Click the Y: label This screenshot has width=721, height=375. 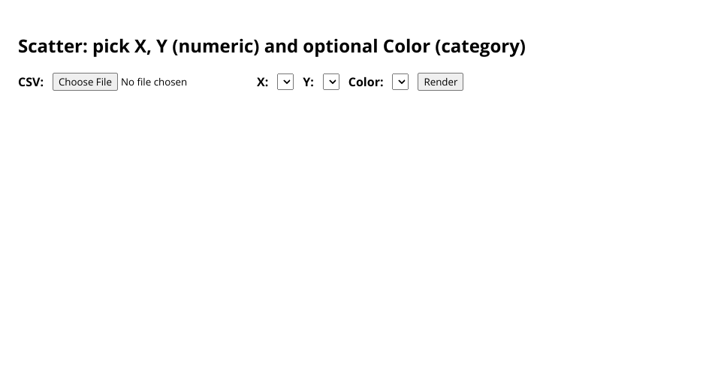click(308, 82)
